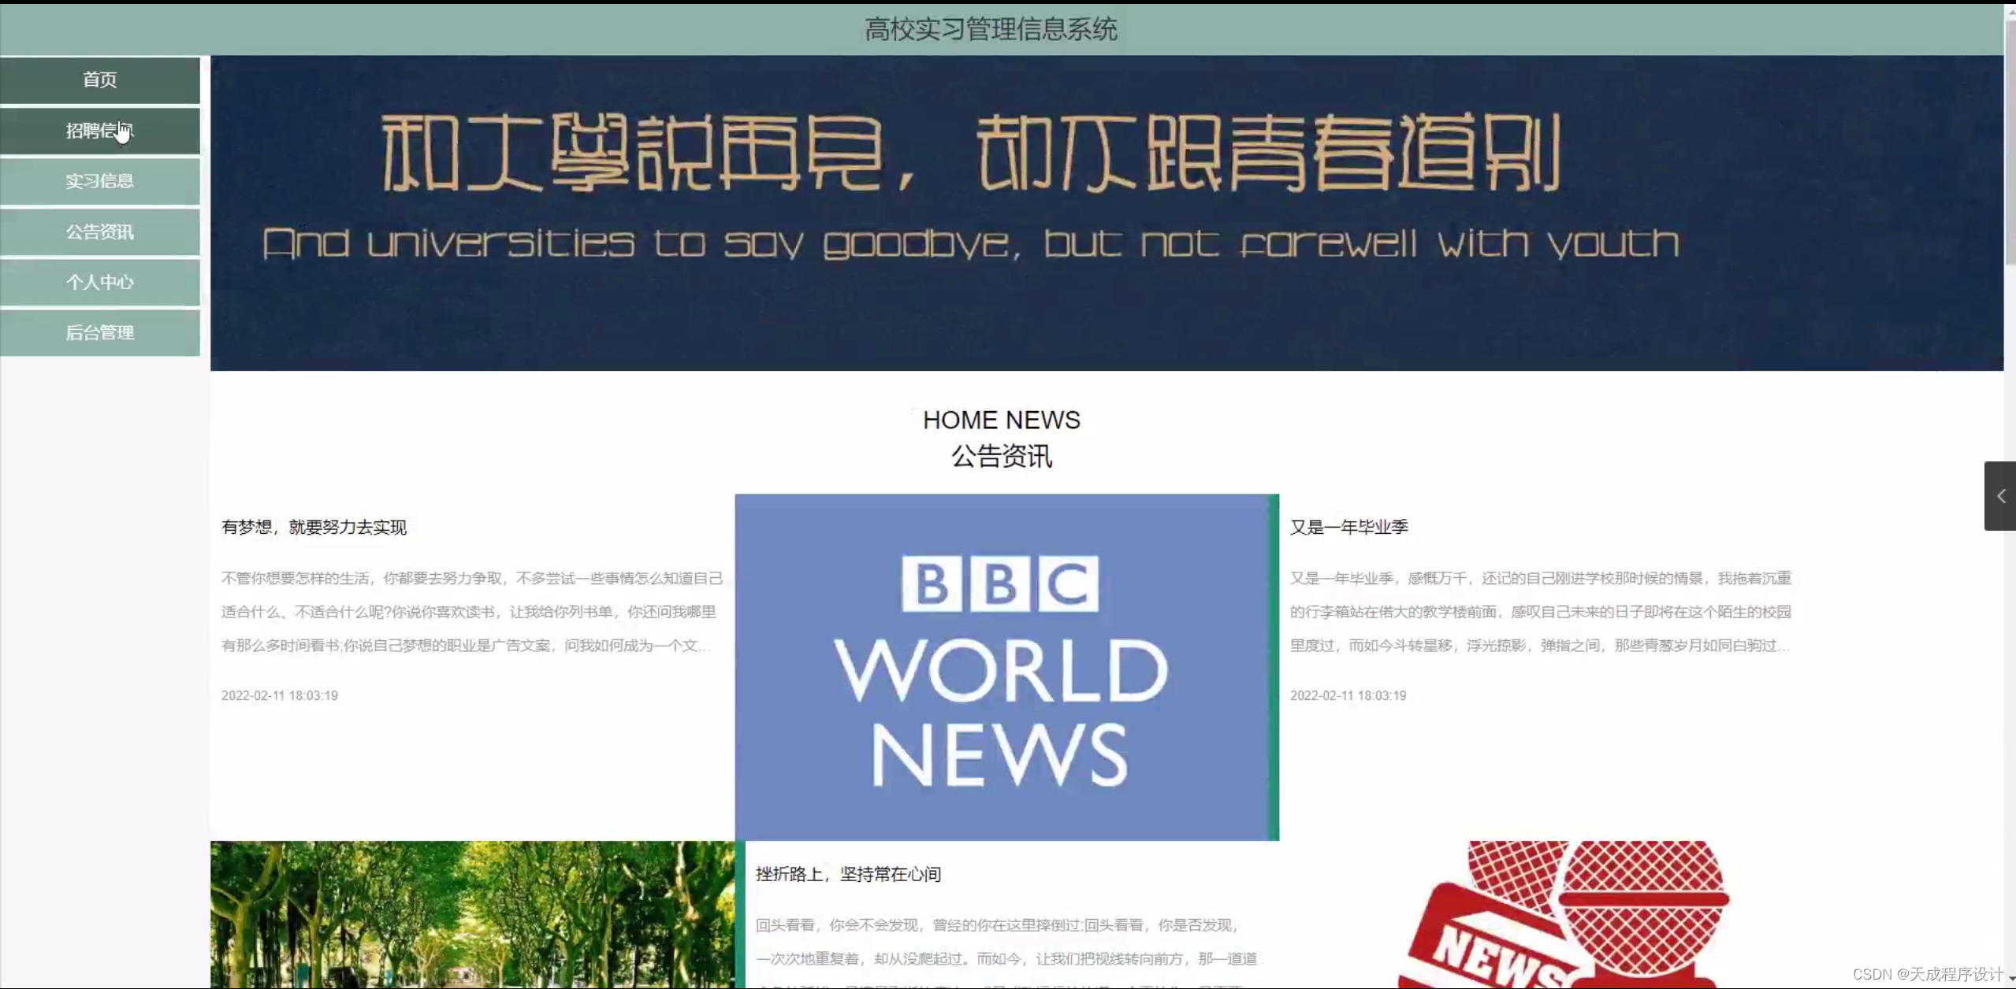Viewport: 2016px width, 989px height.
Task: Open the BBC World News image
Action: (x=1006, y=667)
